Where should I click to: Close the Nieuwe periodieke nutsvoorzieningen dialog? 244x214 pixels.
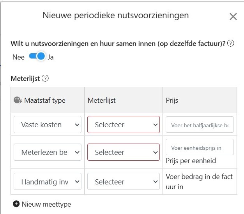point(233,16)
